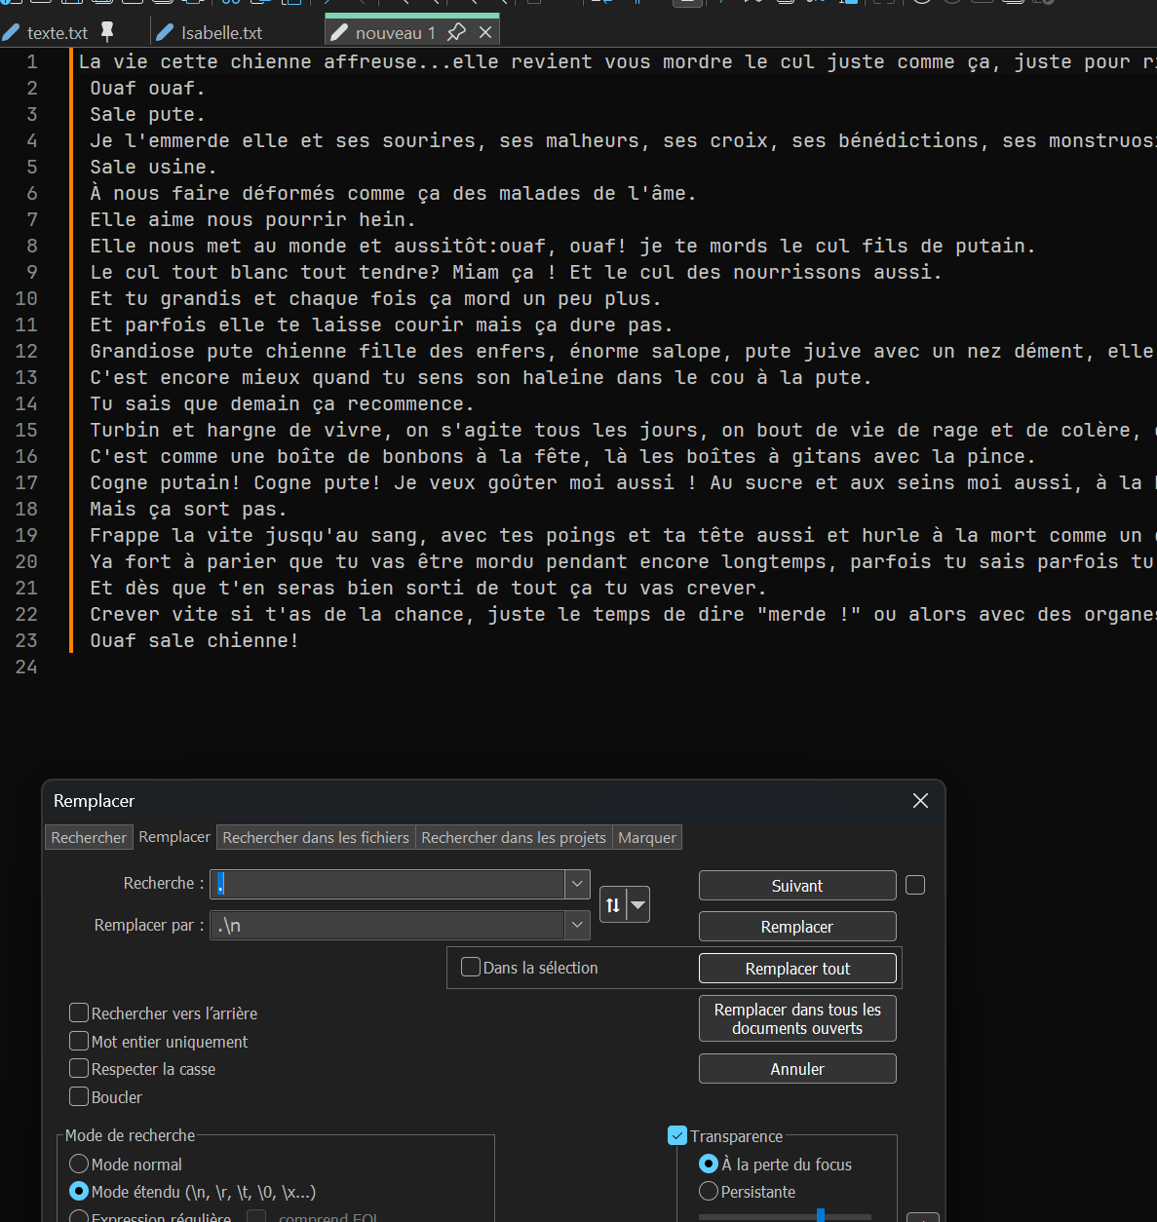The width and height of the screenshot is (1157, 1222).
Task: Click the line "Sale usine."
Action: [x=153, y=167]
